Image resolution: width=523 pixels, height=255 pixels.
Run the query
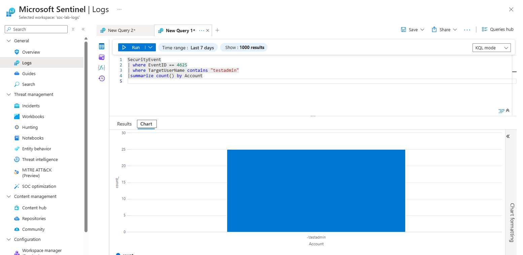pos(132,47)
